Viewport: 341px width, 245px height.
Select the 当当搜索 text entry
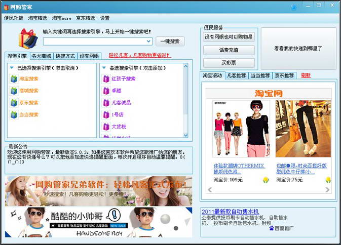[29, 115]
